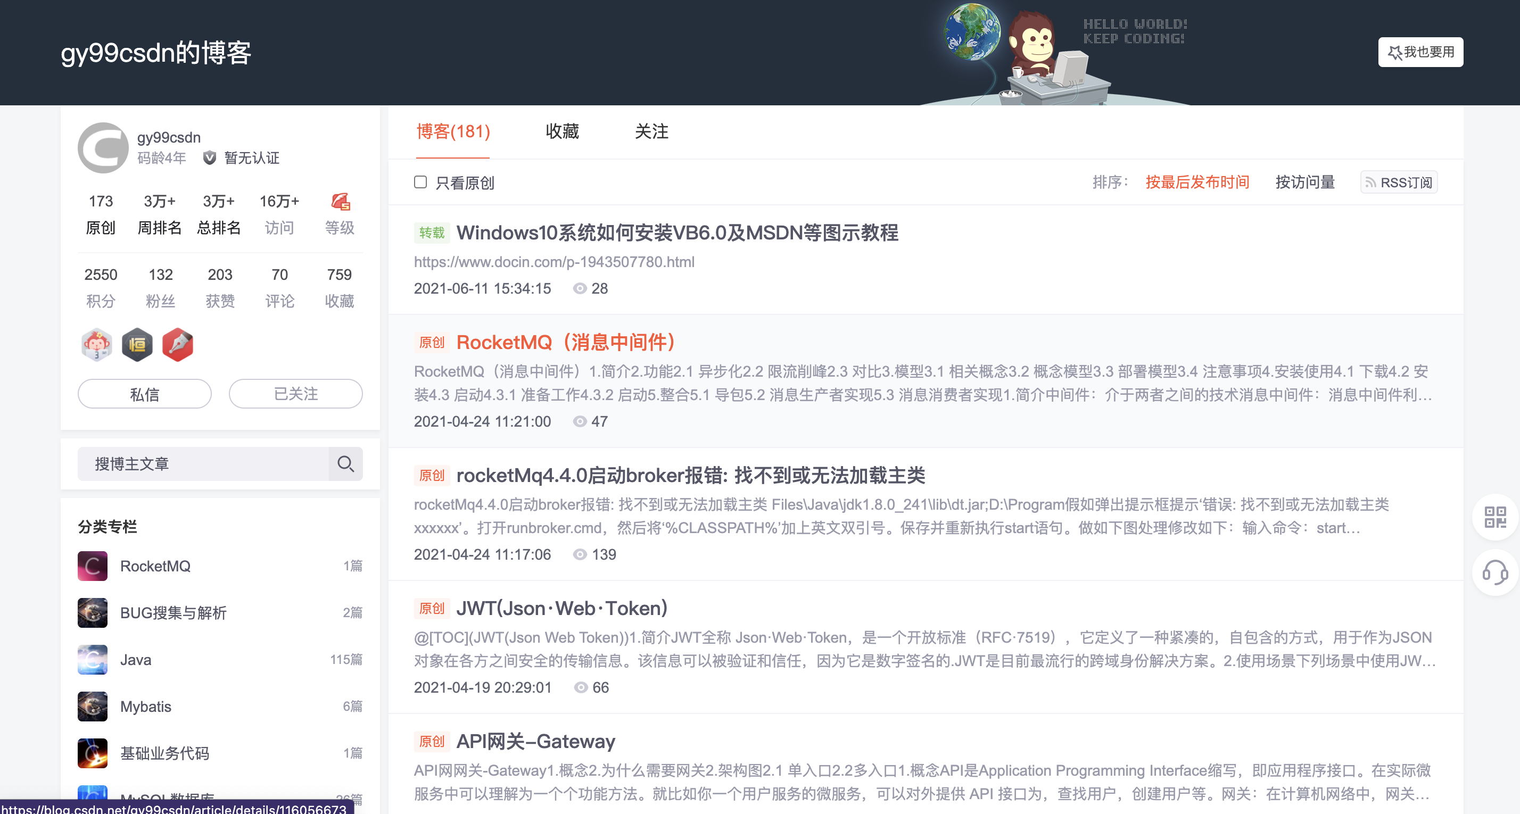Switch to the 博客(181) tab
Screen dimensions: 1520x814
453,131
